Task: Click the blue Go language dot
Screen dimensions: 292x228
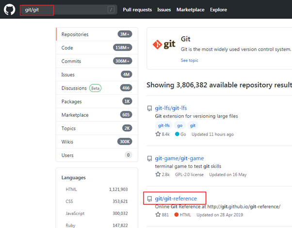Action: (177, 134)
